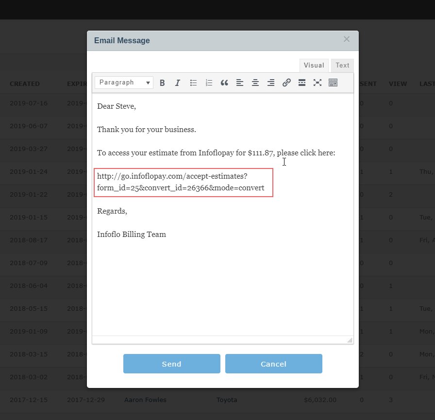Send the email message
The width and height of the screenshot is (435, 420).
[171, 363]
